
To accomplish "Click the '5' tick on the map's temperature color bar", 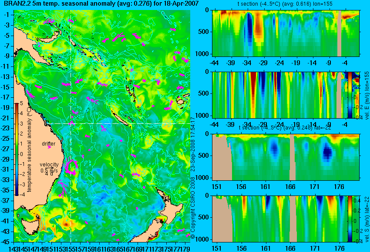I will 21,103.
